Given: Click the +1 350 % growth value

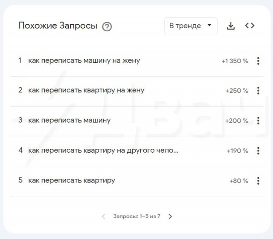Looking at the screenshot, I should (235, 61).
